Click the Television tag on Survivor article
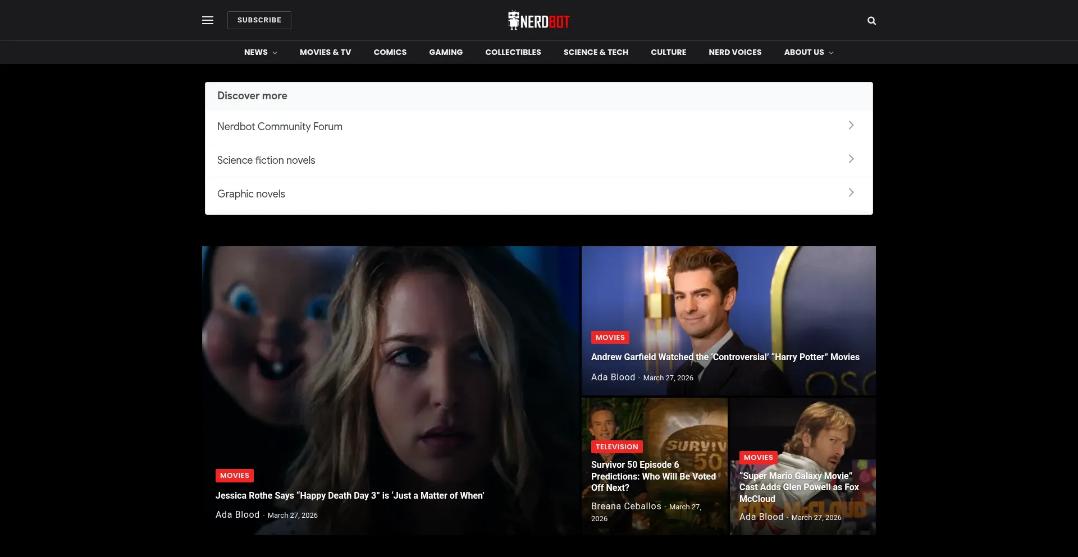 point(617,447)
